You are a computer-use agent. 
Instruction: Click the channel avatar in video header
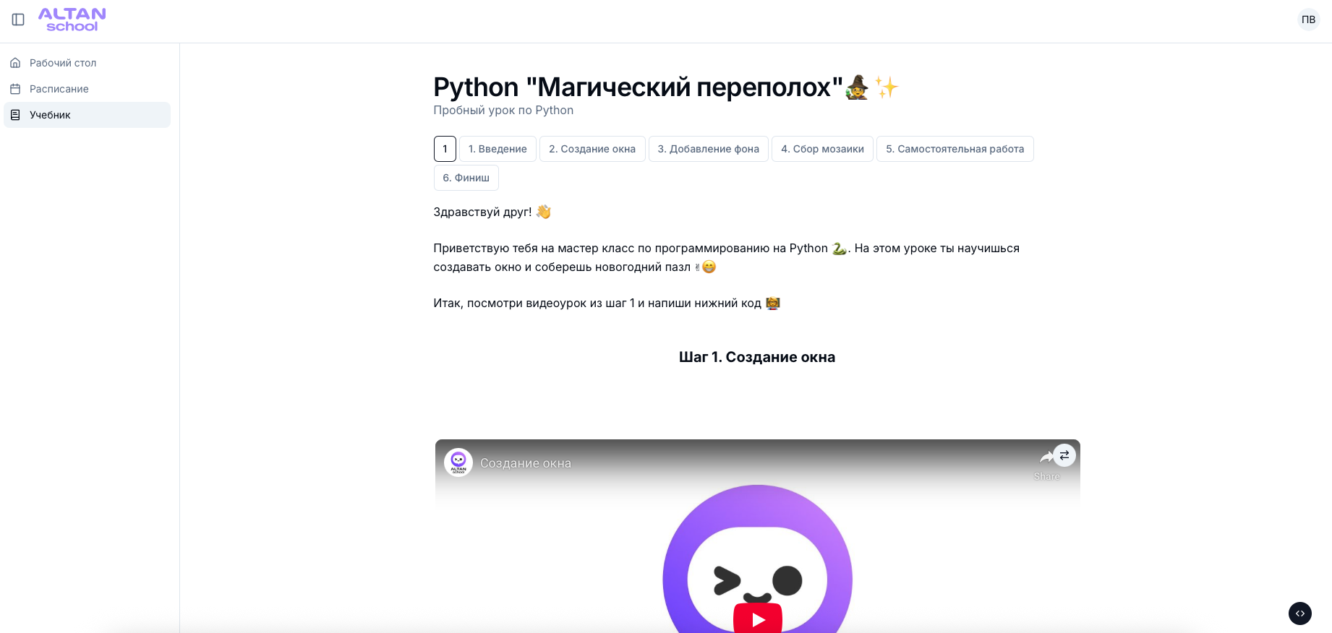point(458,462)
